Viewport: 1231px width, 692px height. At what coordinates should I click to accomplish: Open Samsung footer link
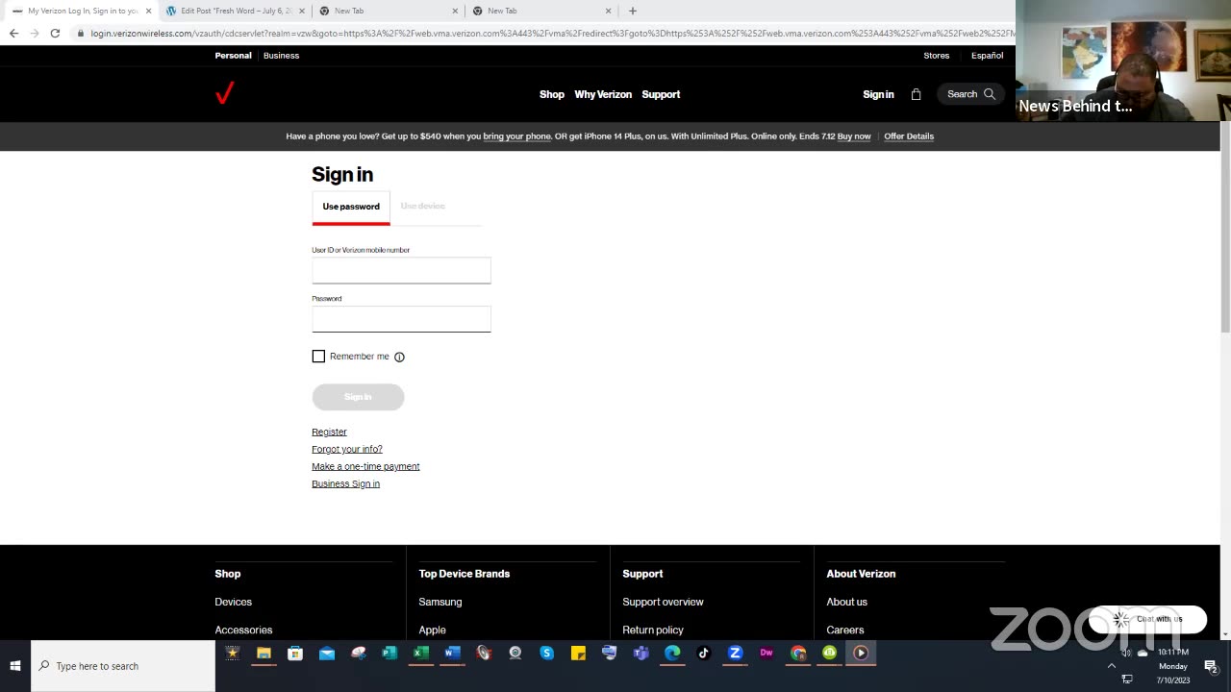point(440,602)
